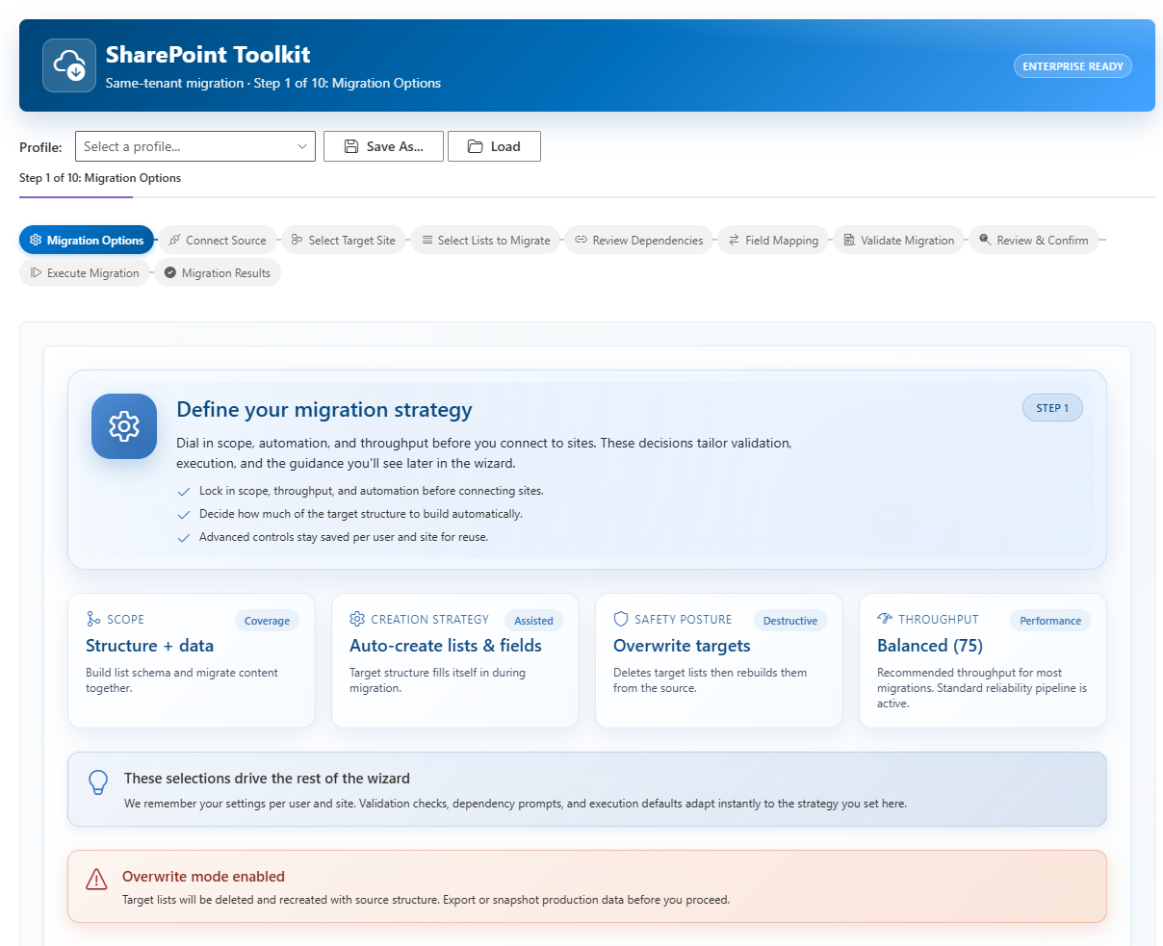Click the Load profile button
This screenshot has height=946, width=1163.
pyautogui.click(x=494, y=146)
